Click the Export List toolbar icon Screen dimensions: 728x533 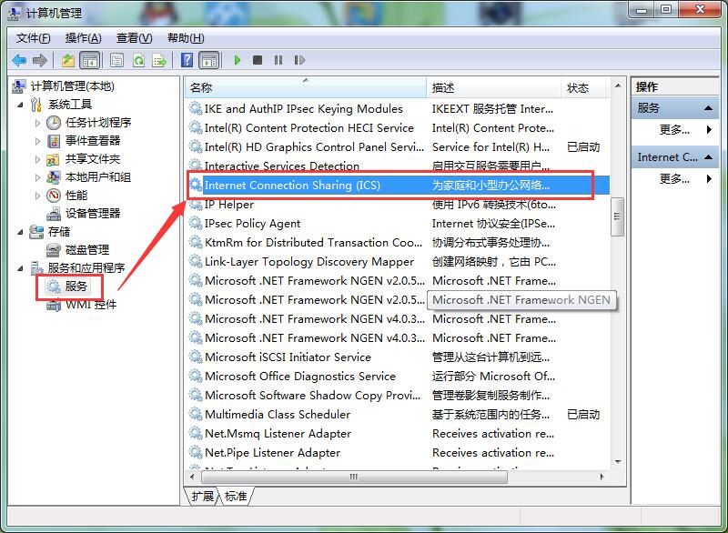coord(159,60)
